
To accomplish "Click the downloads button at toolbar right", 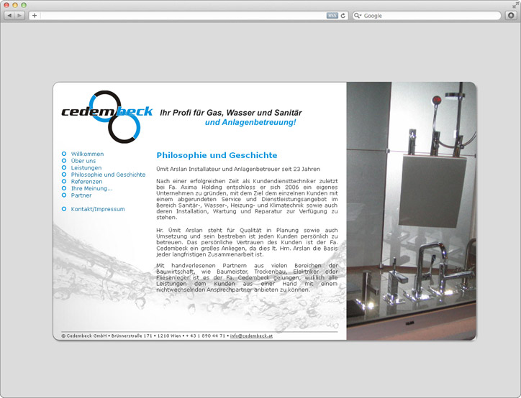I will click(511, 16).
